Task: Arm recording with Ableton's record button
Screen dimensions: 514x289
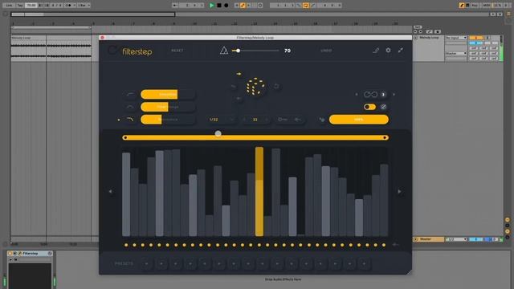Action: [x=226, y=6]
